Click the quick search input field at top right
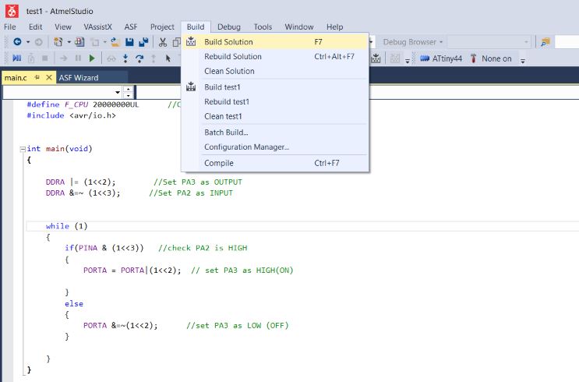This screenshot has height=382, width=579. pyautogui.click(x=567, y=42)
